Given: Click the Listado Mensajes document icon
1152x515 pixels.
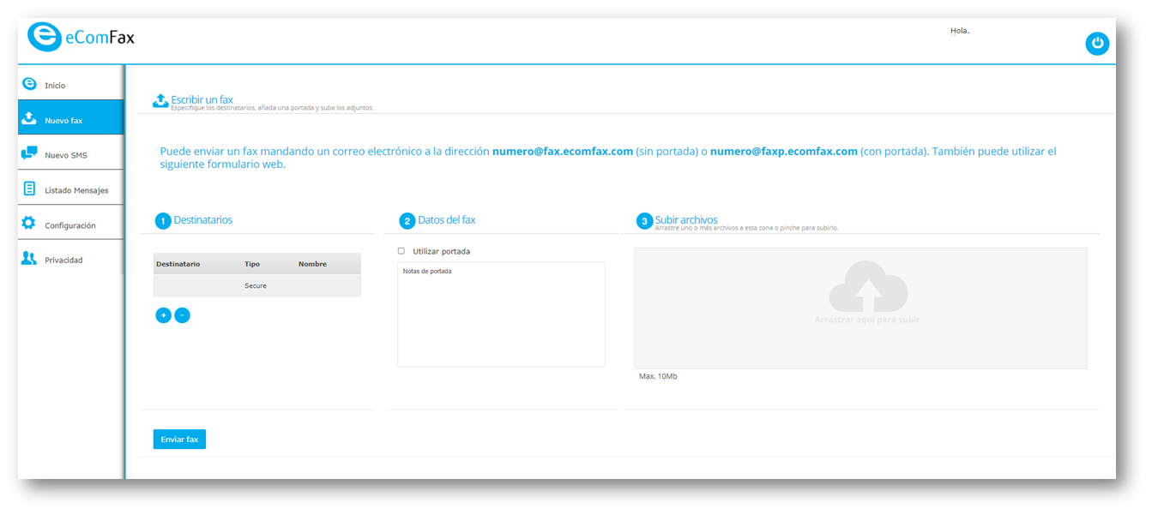Looking at the screenshot, I should click(29, 189).
